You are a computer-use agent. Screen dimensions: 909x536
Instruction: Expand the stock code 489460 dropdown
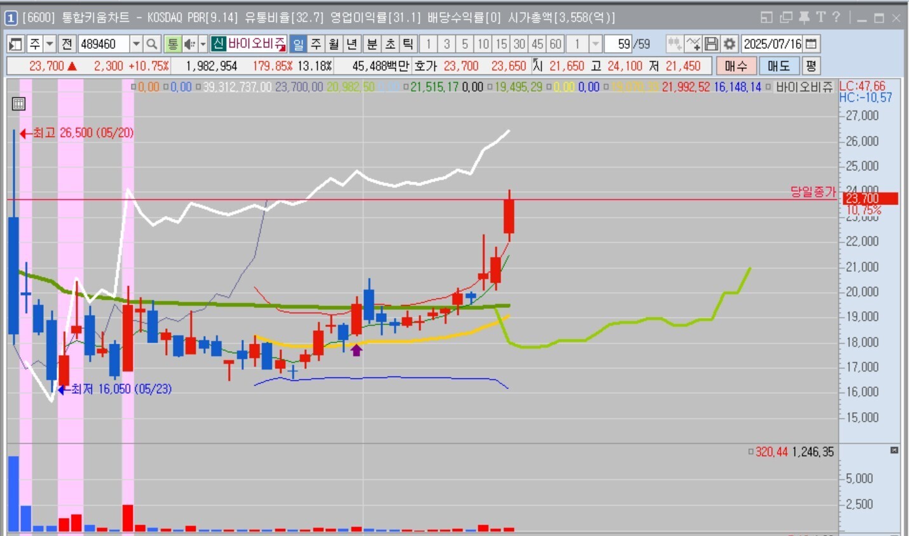pyautogui.click(x=136, y=44)
